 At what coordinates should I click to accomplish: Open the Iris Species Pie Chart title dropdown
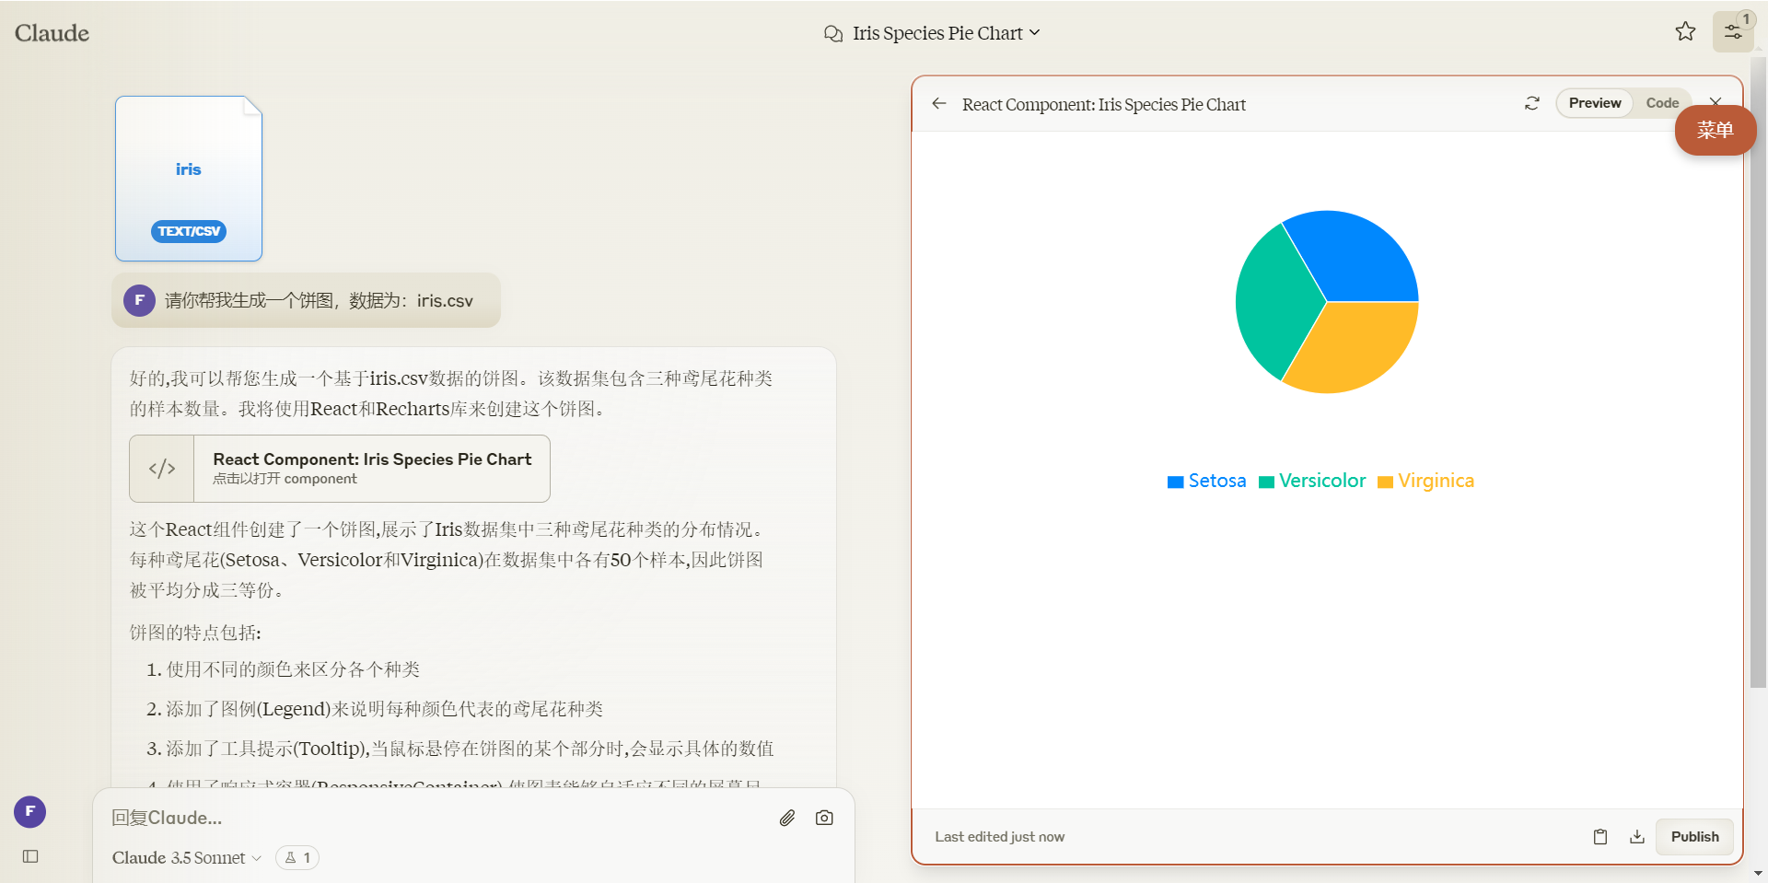click(x=947, y=33)
